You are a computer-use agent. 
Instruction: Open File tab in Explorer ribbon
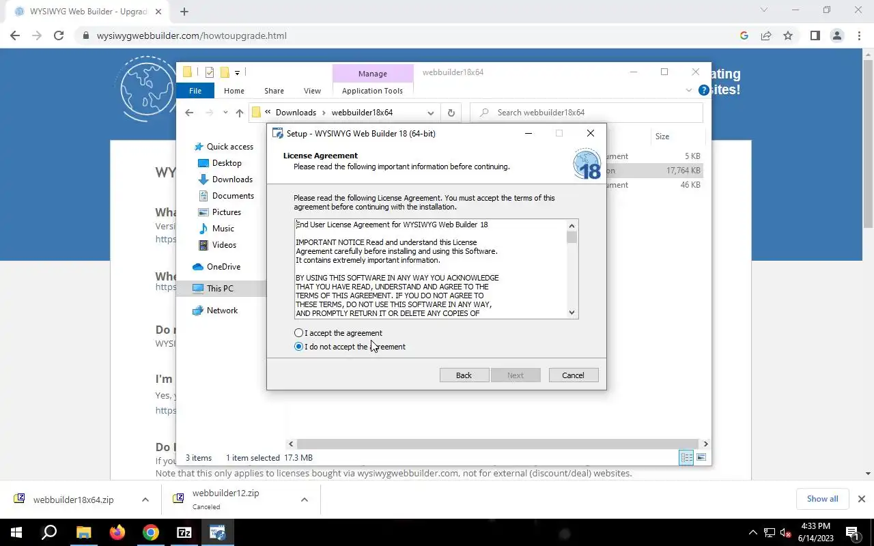[x=195, y=91]
